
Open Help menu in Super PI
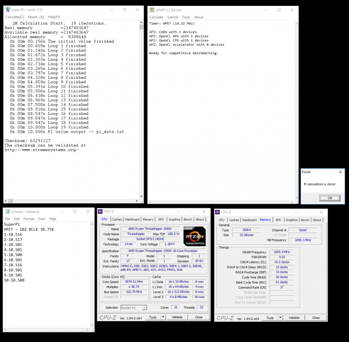(x=54, y=17)
